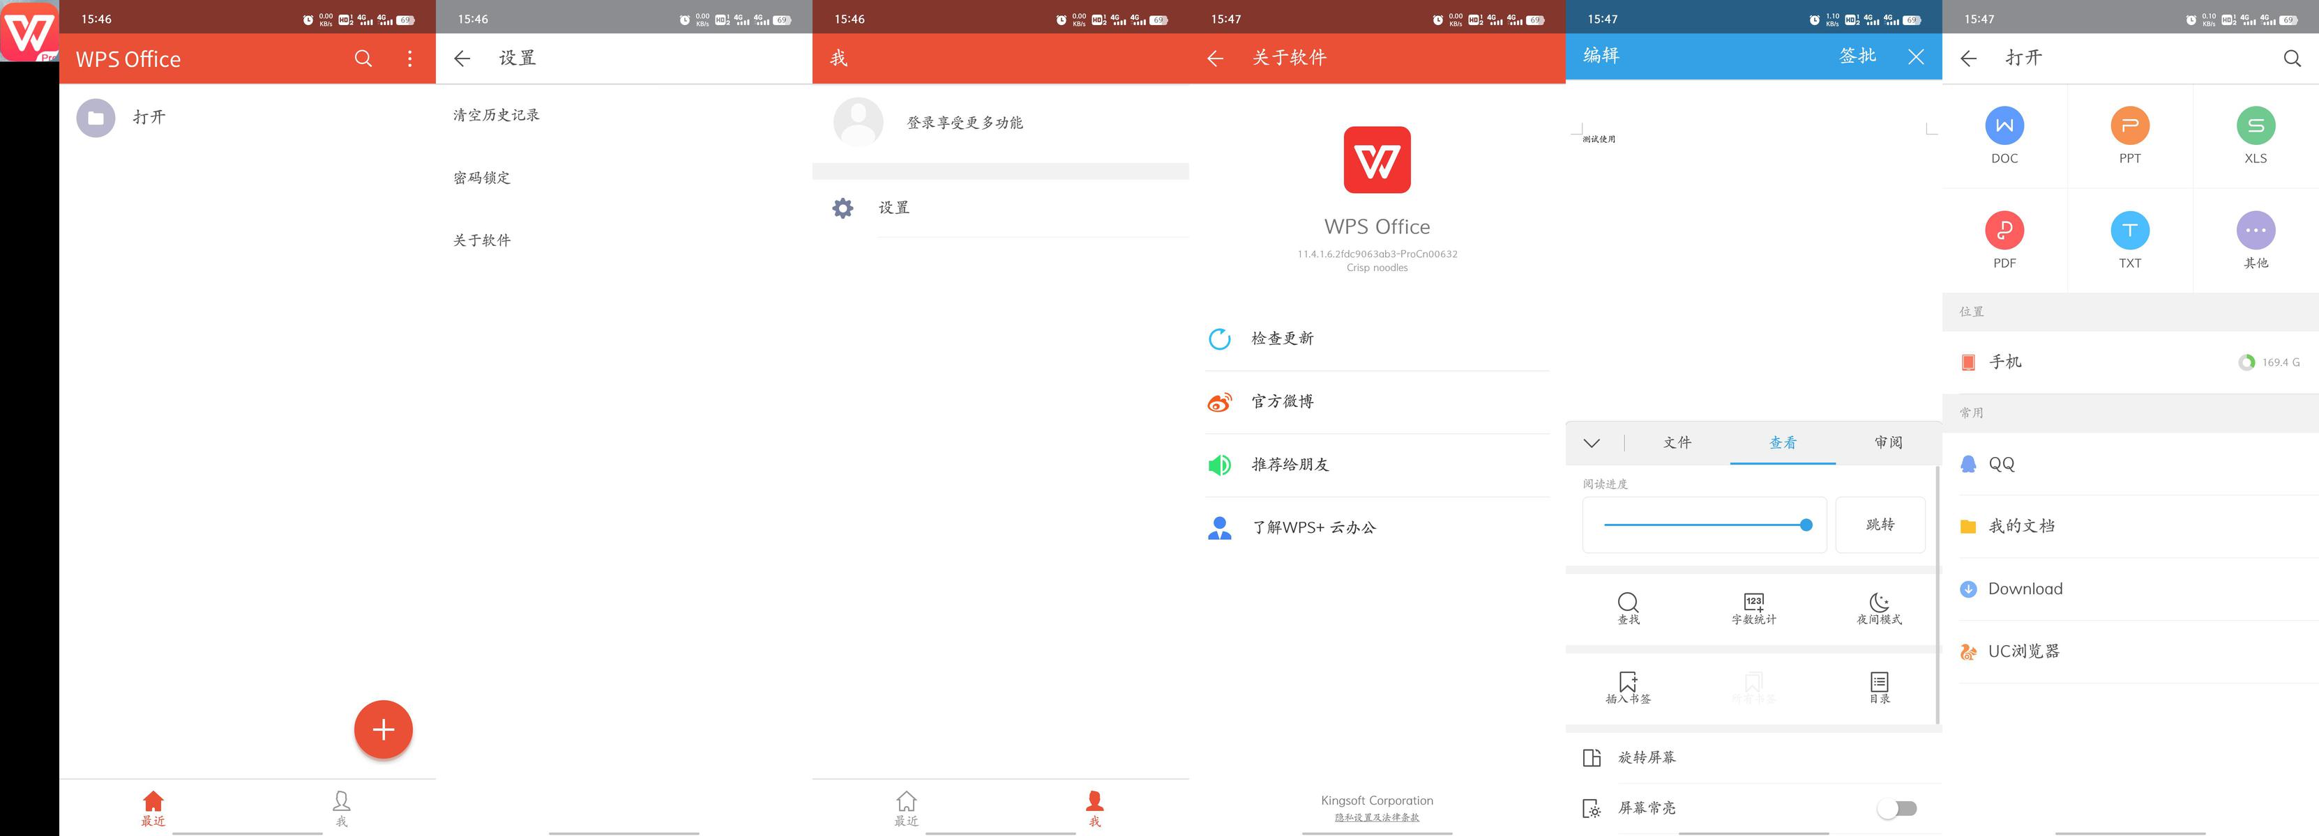The width and height of the screenshot is (2319, 836).
Task: Tap the 查找 magnifier icon in editor panel
Action: pyautogui.click(x=1628, y=609)
